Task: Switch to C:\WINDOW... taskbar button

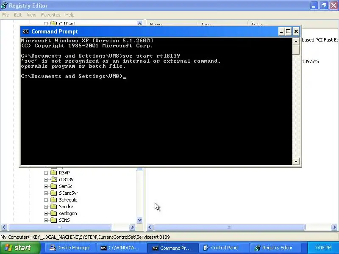Action: pyautogui.click(x=121, y=248)
